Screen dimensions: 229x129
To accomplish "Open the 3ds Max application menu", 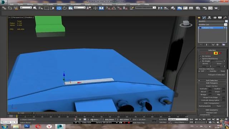I will click(3, 2).
